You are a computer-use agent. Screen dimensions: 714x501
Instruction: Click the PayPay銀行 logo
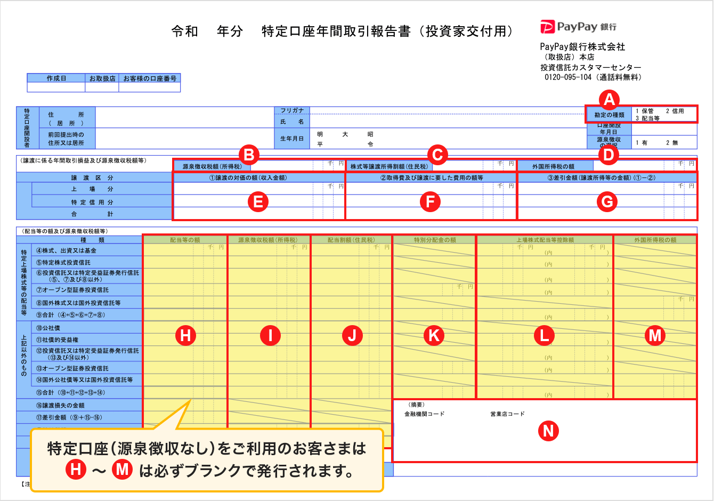578,27
